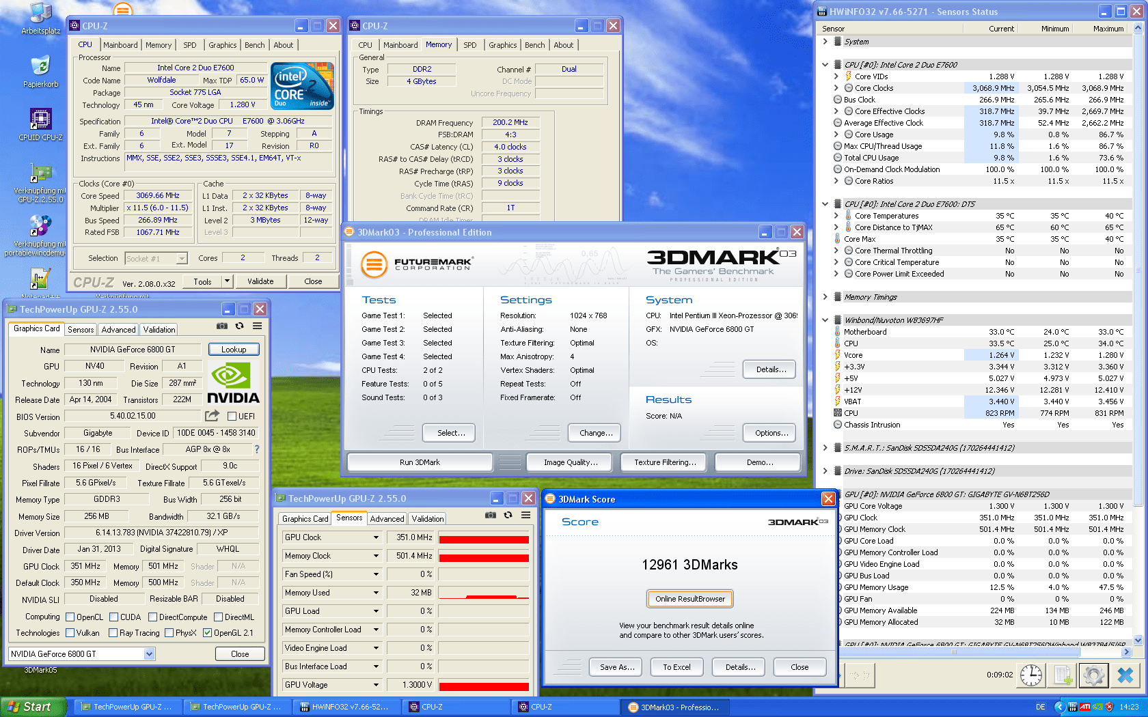Open SPD tab in CPU-Z Memory window
Viewport: 1148px width, 717px height.
coord(470,45)
